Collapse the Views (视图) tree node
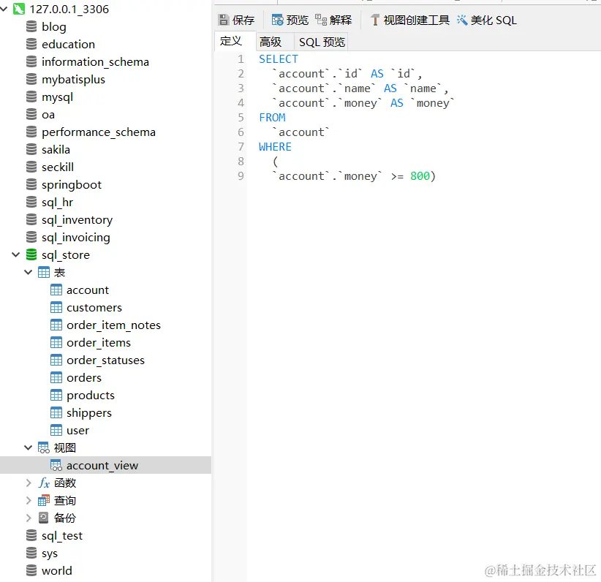The height and width of the screenshot is (582, 601). [x=28, y=447]
